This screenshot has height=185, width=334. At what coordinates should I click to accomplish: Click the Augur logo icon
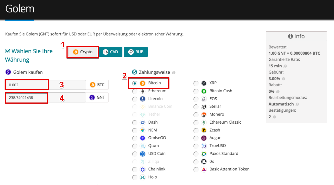coord(204,138)
